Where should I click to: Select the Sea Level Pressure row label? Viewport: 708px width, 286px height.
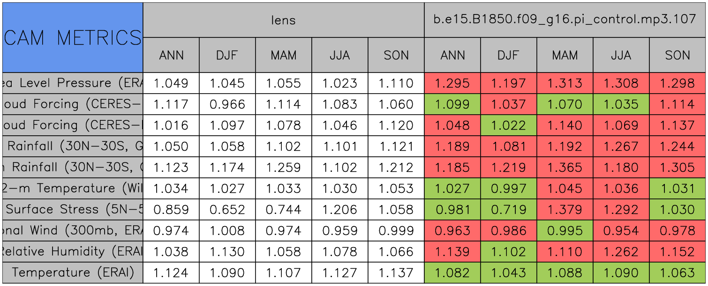(x=73, y=83)
